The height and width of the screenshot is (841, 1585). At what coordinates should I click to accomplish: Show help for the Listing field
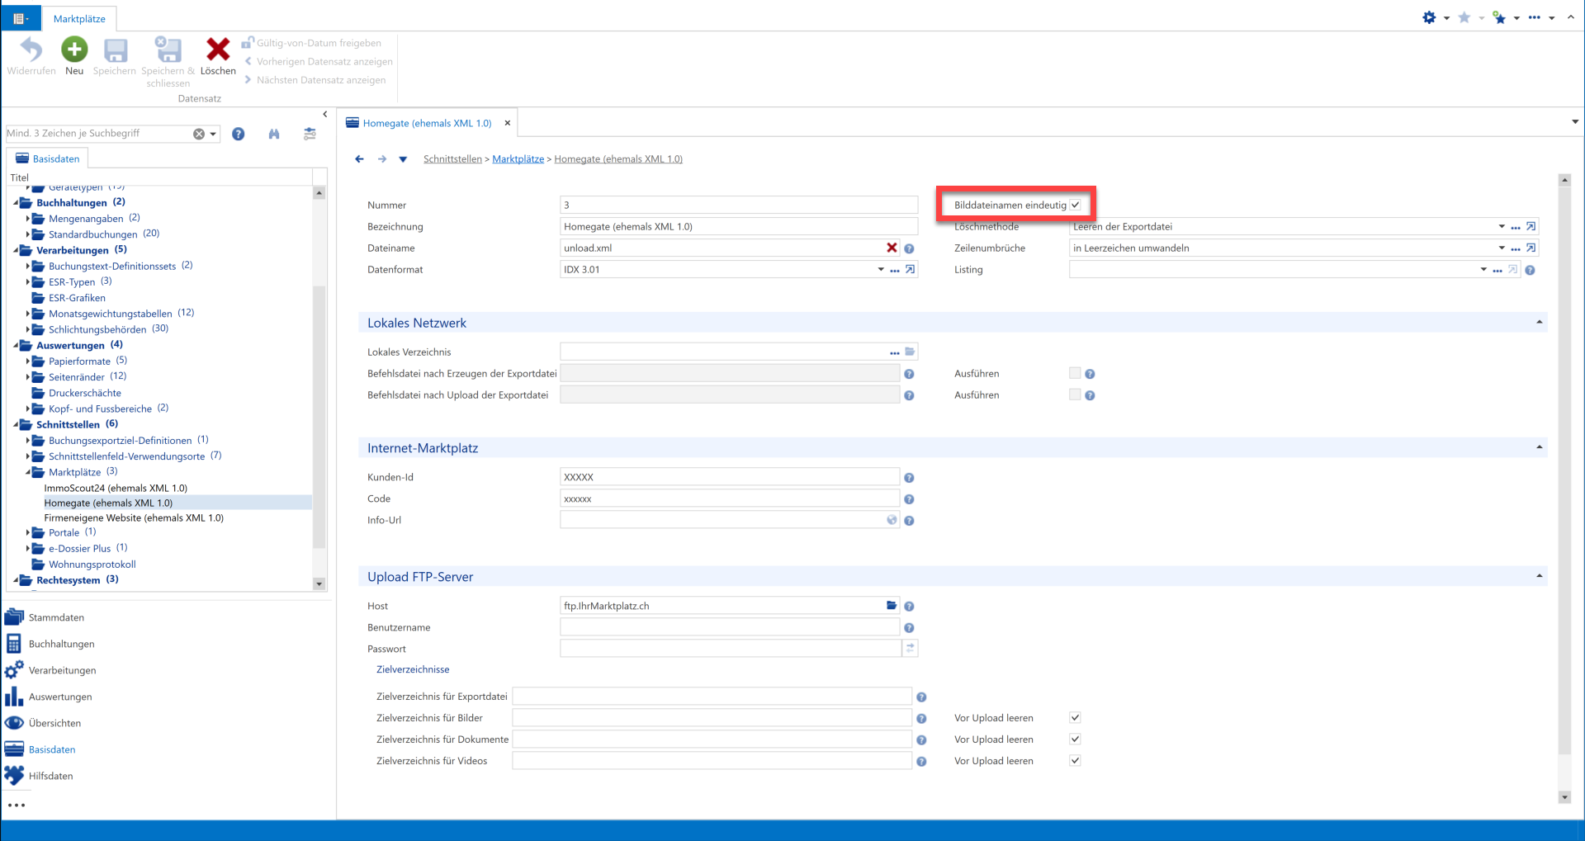1531,270
